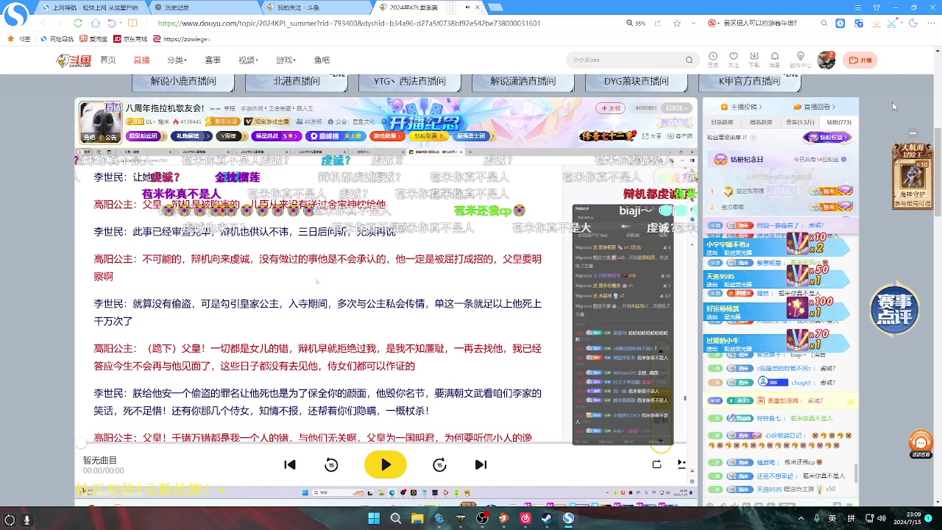Click the 钻粉权益 button
The image size is (942, 530).
click(829, 137)
